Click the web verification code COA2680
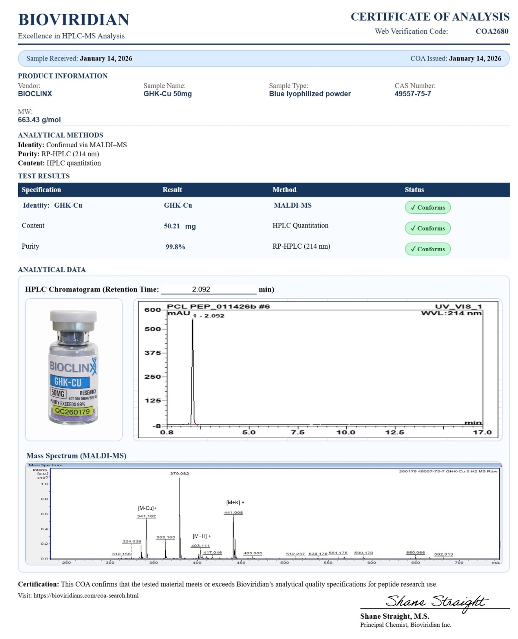Image resolution: width=518 pixels, height=639 pixels. coord(492,32)
